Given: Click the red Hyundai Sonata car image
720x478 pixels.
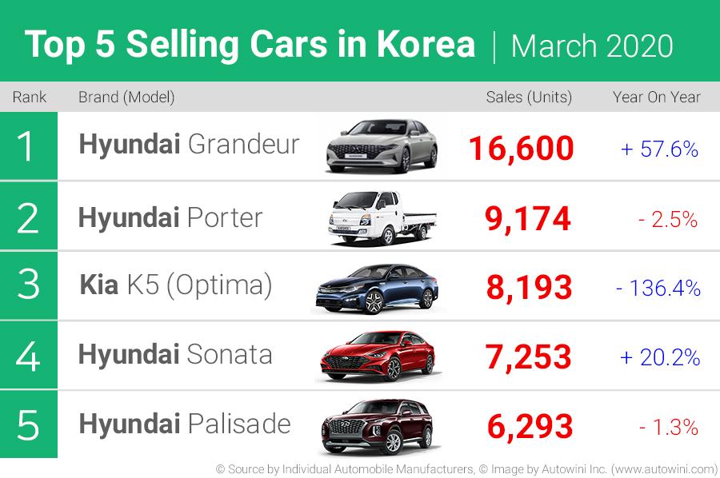Looking at the screenshot, I should (378, 357).
